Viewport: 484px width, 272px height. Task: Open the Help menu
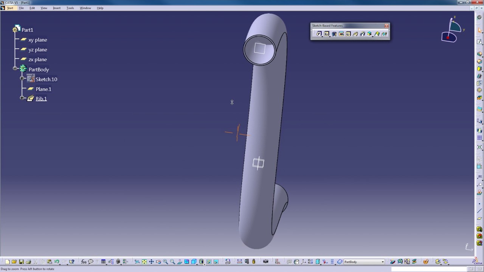100,8
